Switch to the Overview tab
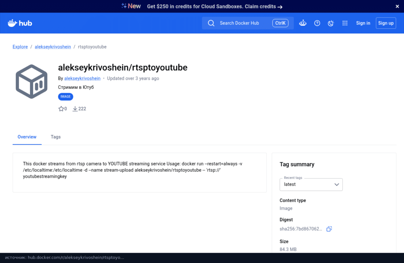404x263 pixels. pos(27,137)
